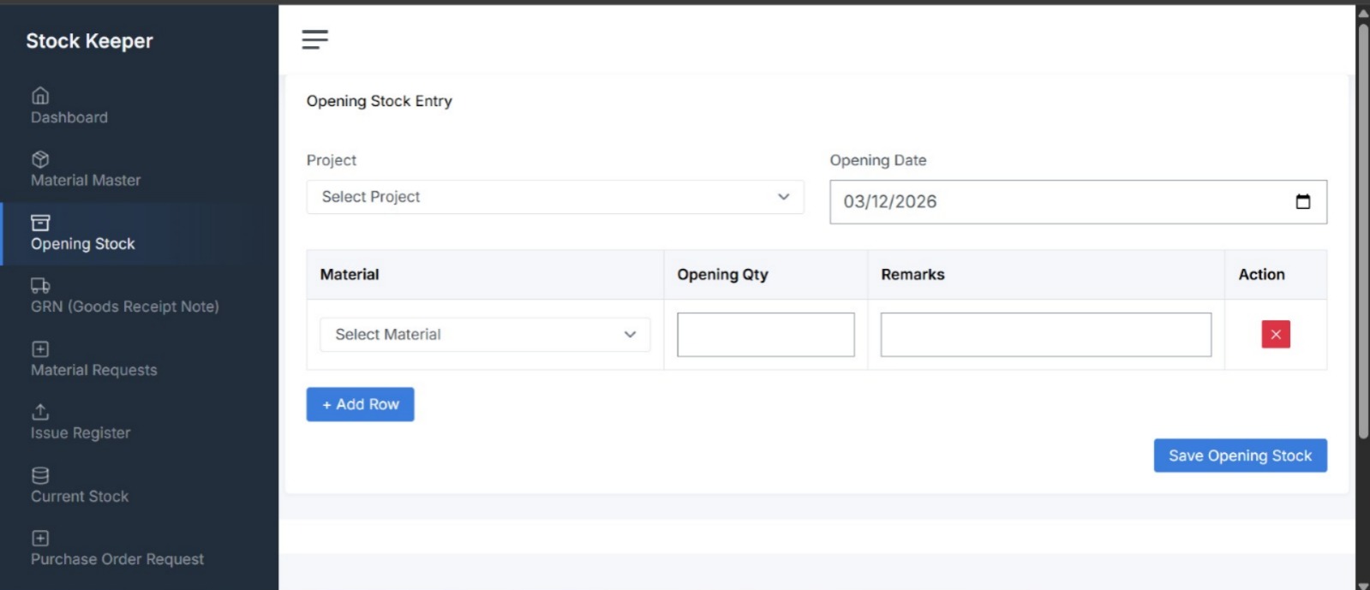
Task: Go to GRN (Goods Receipt Note)
Action: tap(125, 307)
